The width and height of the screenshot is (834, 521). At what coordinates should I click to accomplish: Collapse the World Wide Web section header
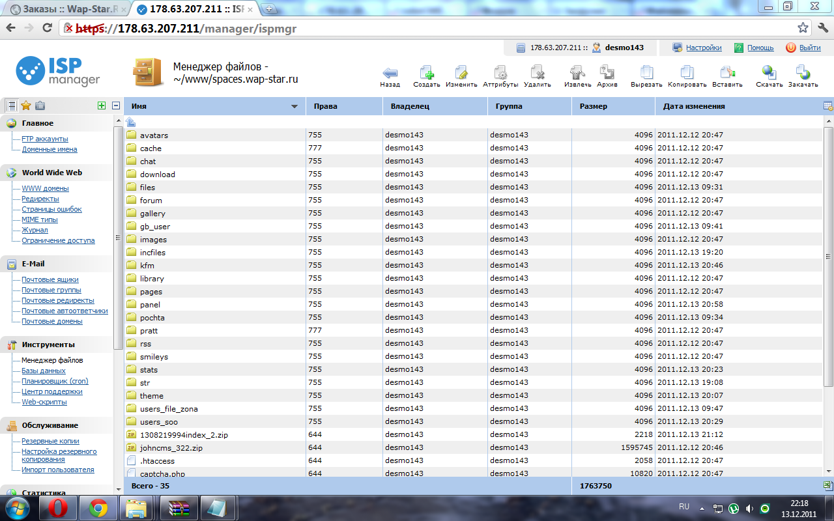[51, 173]
